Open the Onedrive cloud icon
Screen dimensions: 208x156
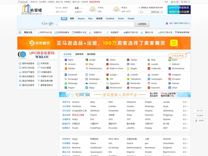pyautogui.click(x=86, y=83)
